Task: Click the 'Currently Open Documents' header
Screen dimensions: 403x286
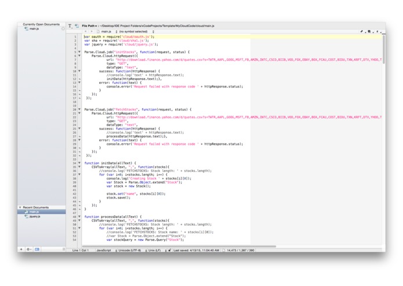Action: [x=41, y=24]
